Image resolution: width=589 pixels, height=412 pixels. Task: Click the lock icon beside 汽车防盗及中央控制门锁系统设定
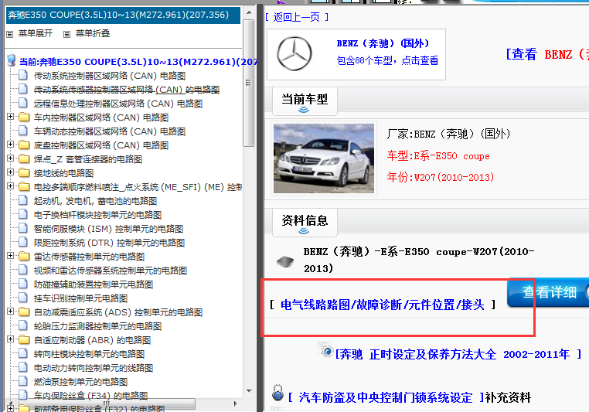[277, 393]
